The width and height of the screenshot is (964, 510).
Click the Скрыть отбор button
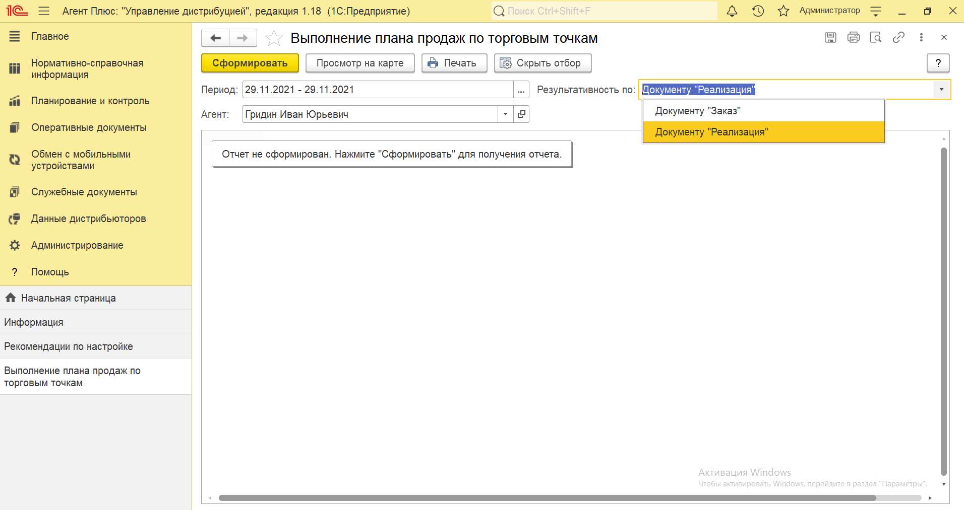click(543, 63)
